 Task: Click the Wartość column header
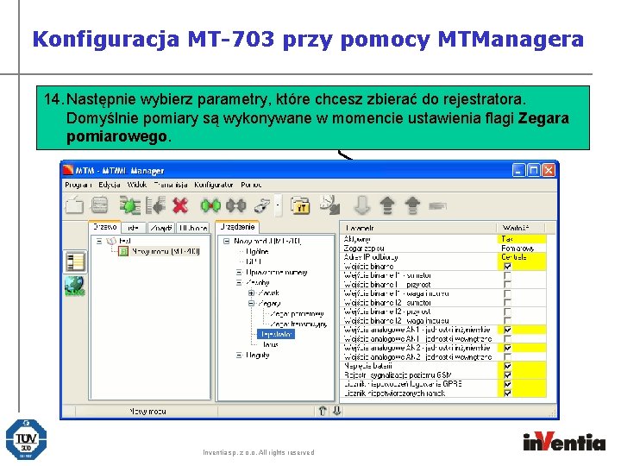[521, 228]
